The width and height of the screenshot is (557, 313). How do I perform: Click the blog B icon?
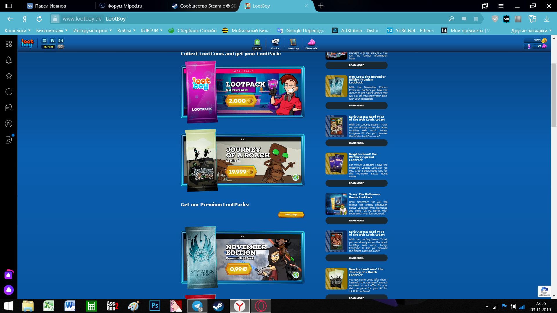tap(52, 41)
